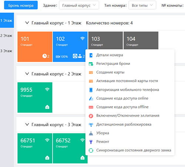Click the Wi-Fi icon on room 66751

[47, 140]
